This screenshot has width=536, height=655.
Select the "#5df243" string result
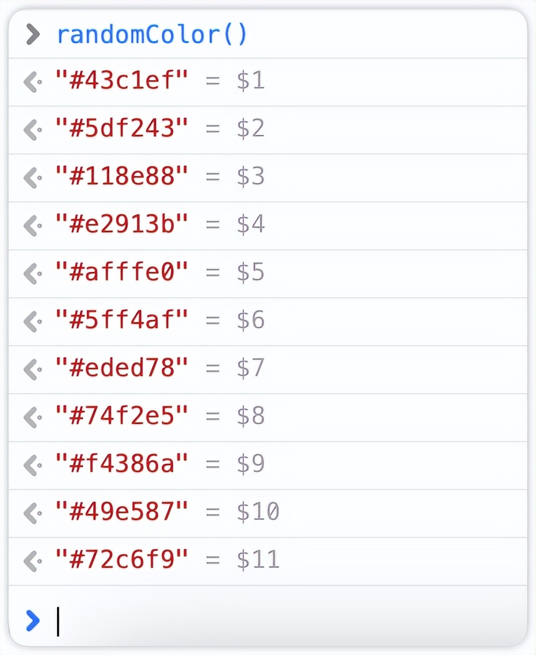coord(121,130)
